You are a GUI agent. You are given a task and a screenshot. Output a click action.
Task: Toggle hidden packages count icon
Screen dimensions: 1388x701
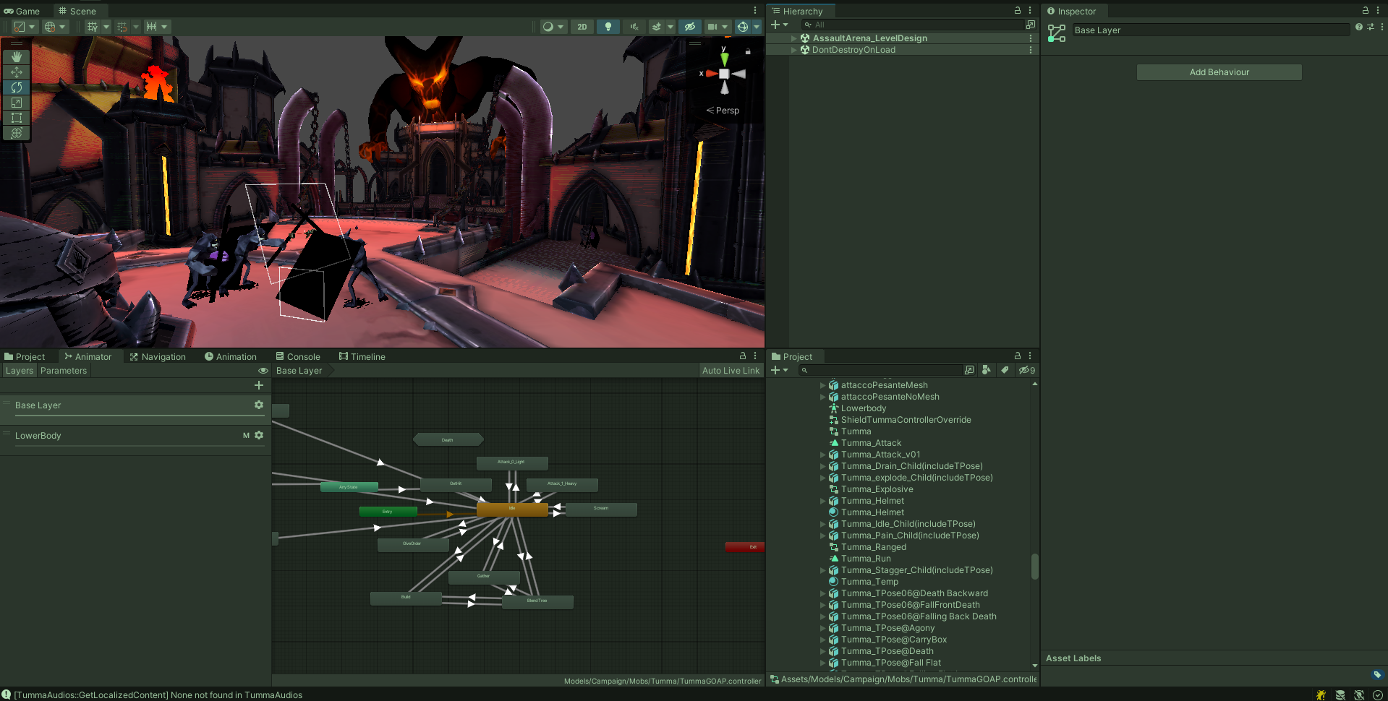click(x=1026, y=370)
